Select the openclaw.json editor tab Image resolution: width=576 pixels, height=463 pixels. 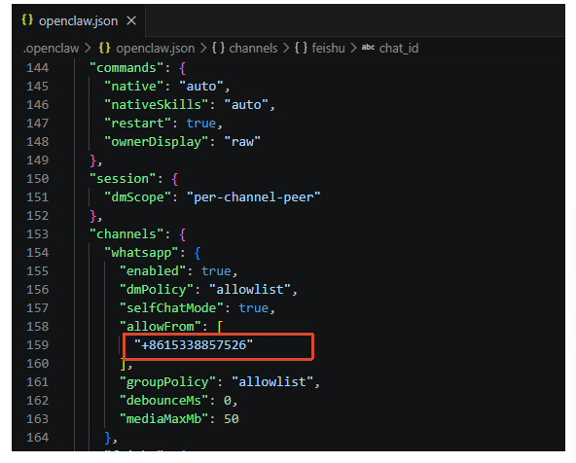click(x=79, y=20)
